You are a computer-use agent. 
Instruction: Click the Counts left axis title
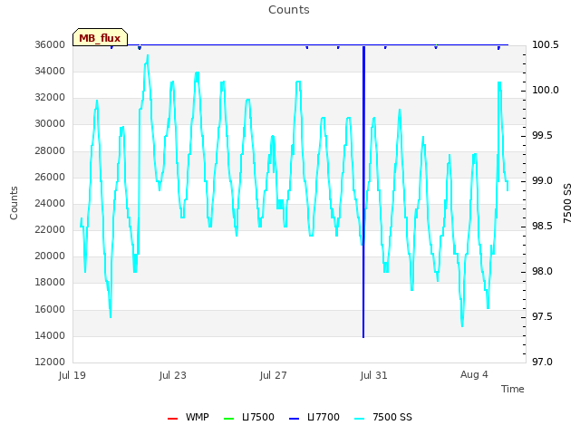(x=14, y=203)
